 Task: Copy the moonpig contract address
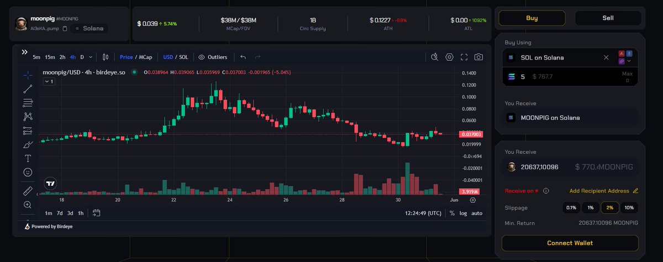coord(65,28)
